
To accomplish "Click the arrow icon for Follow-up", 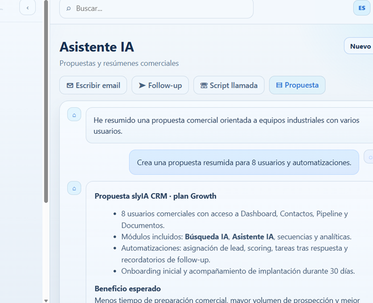I will click(x=142, y=85).
